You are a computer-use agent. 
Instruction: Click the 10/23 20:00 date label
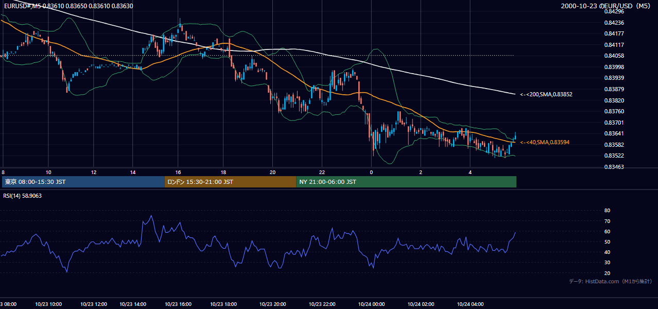(273, 304)
